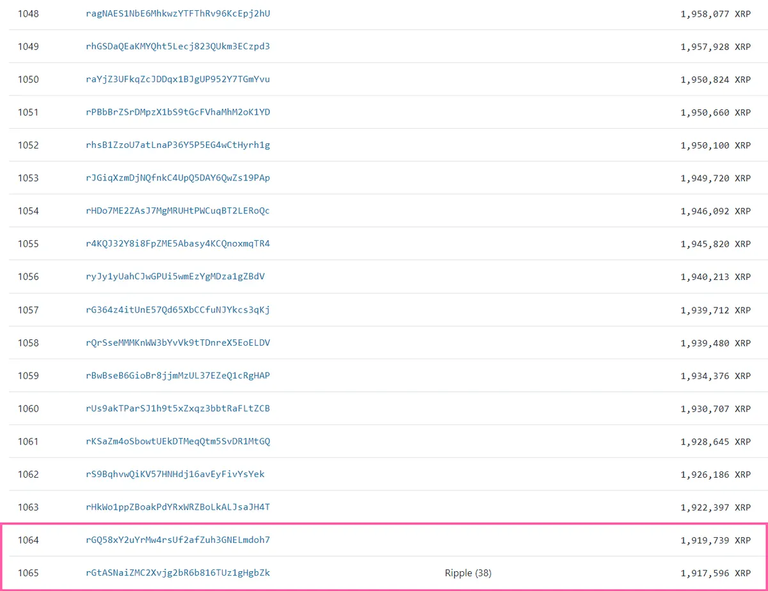
Task: Open address rUs9akTParSJ1h9t5xZxqz3bbtRaFLtZCB
Action: point(178,409)
